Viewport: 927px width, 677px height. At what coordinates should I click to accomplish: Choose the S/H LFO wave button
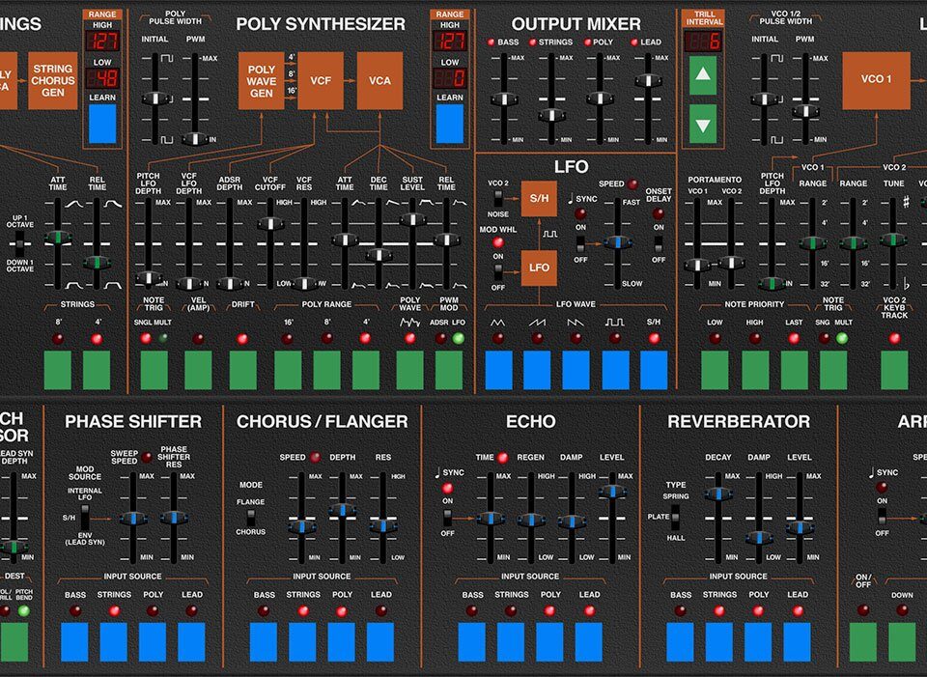click(x=654, y=369)
